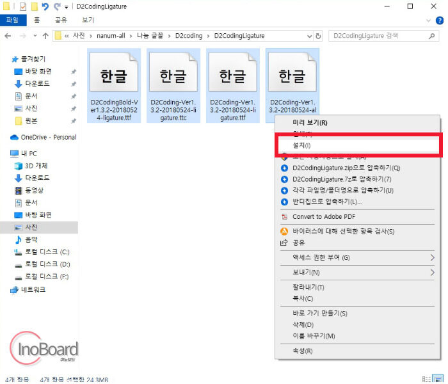Select the D2Coding-Ver1.3.2 ligature.ttf file
Screen dimensions: 448x384
click(x=233, y=85)
